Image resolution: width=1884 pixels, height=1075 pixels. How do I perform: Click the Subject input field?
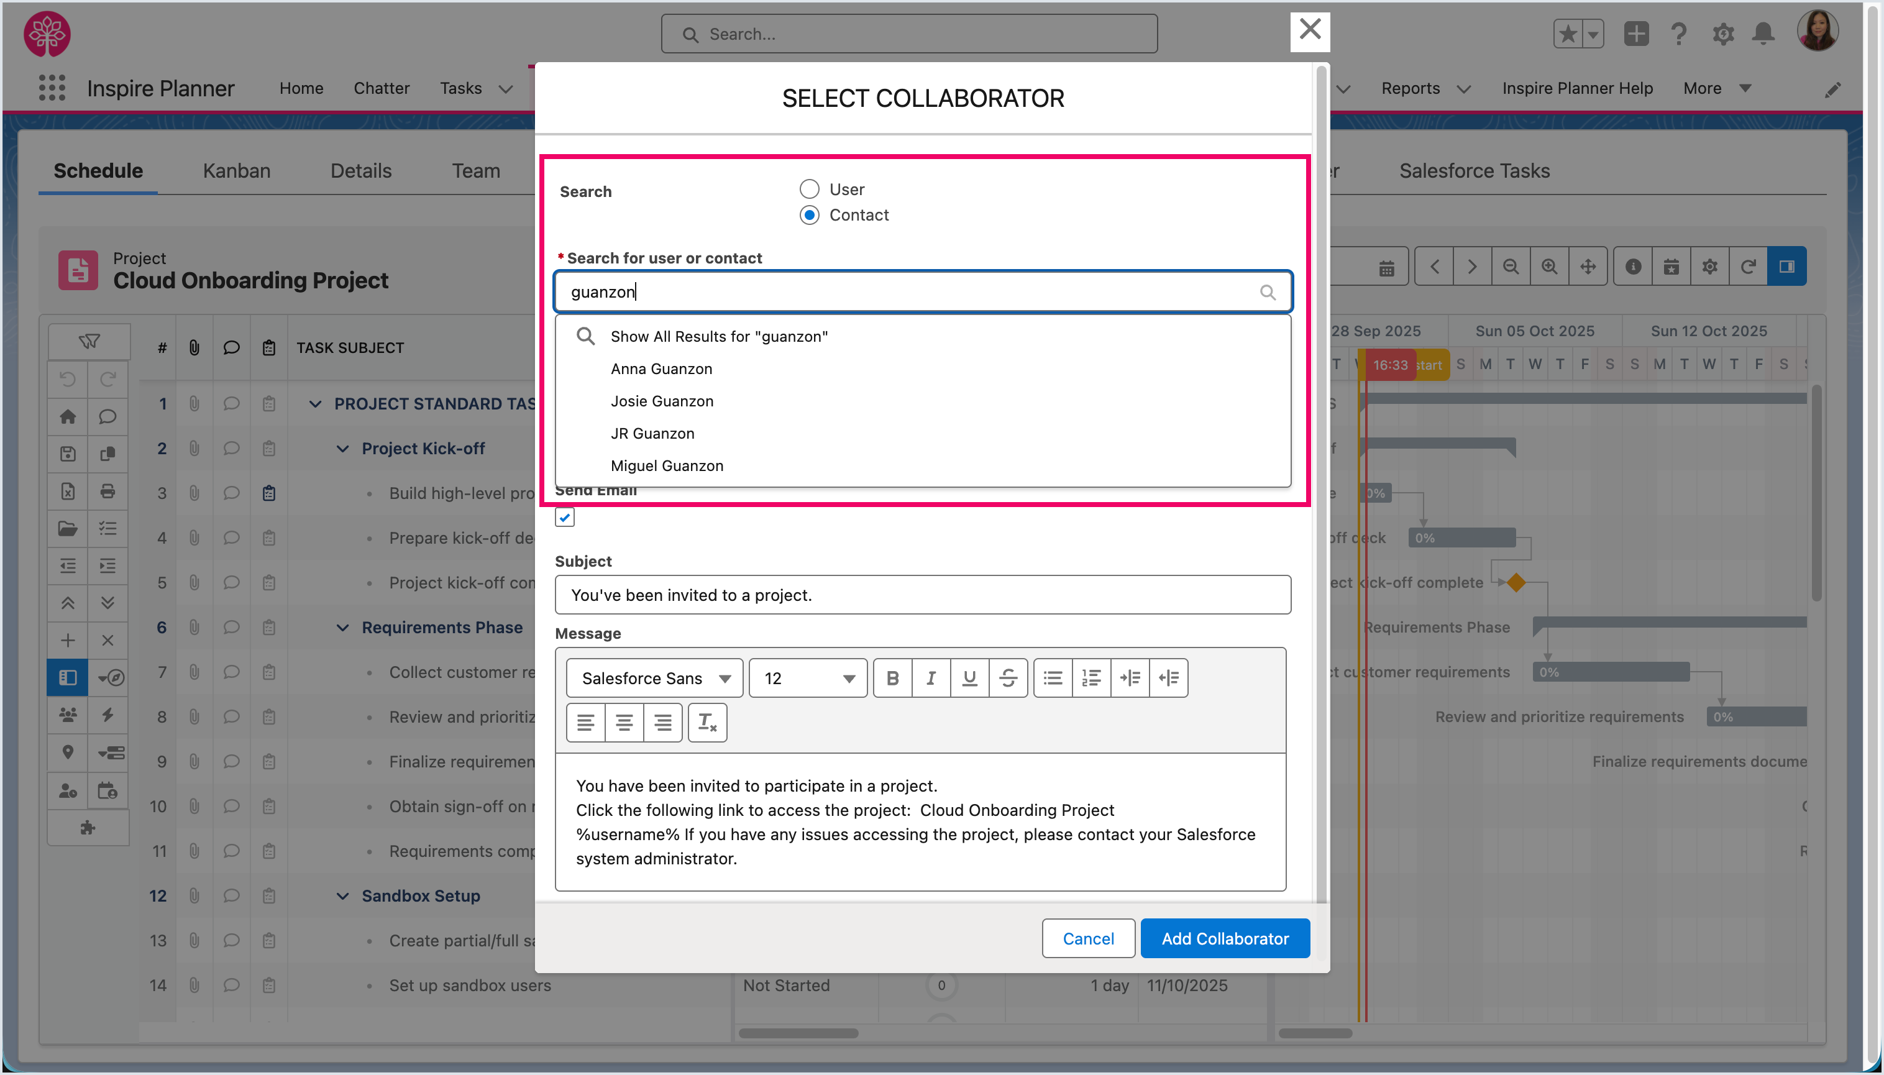click(923, 595)
